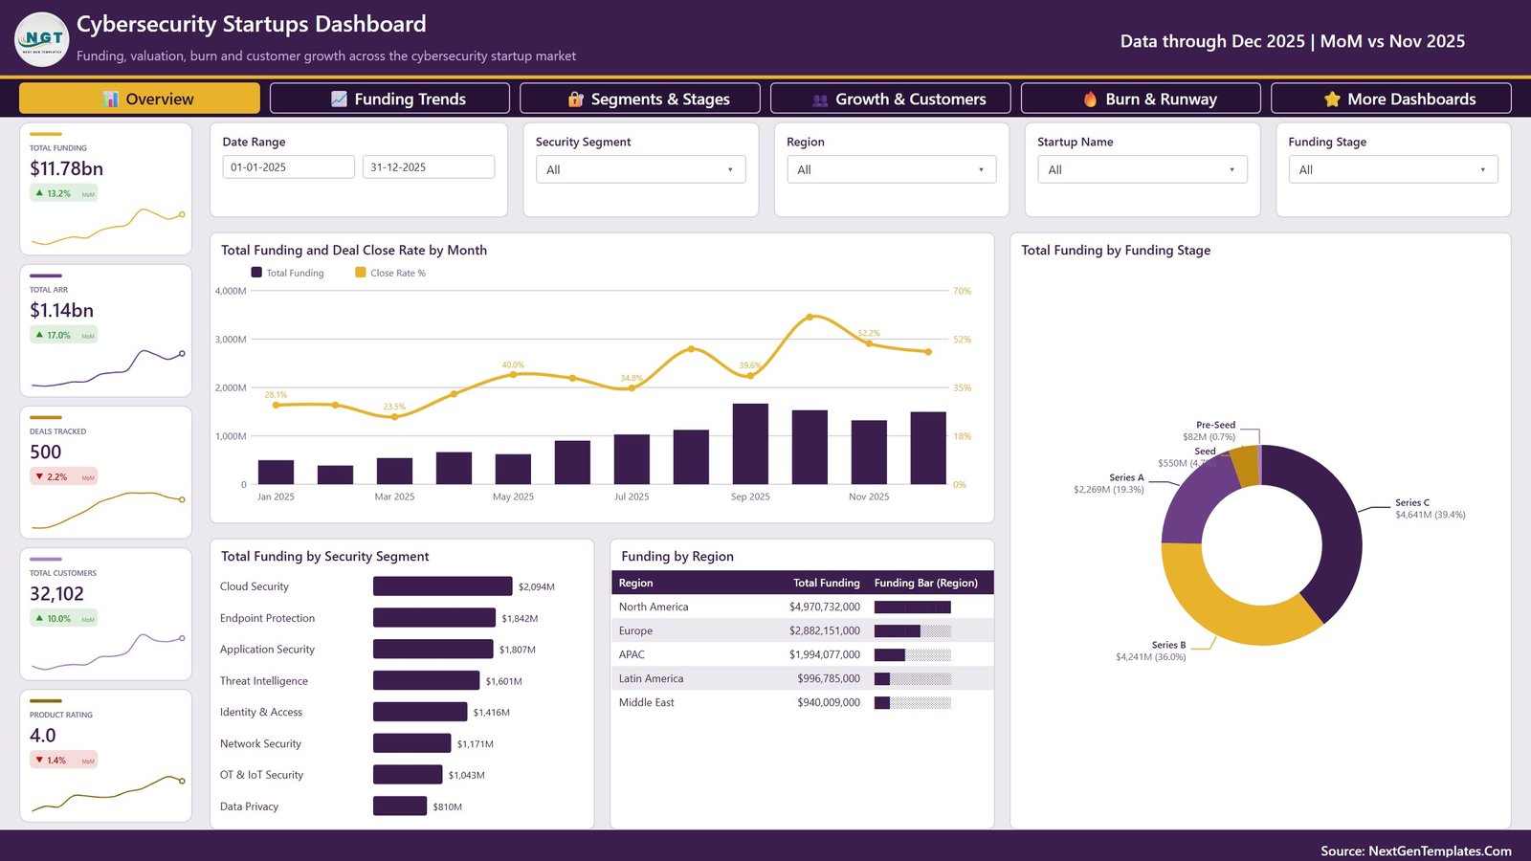The width and height of the screenshot is (1531, 861).
Task: Click the star icon beside More Dashboards
Action: 1332,99
